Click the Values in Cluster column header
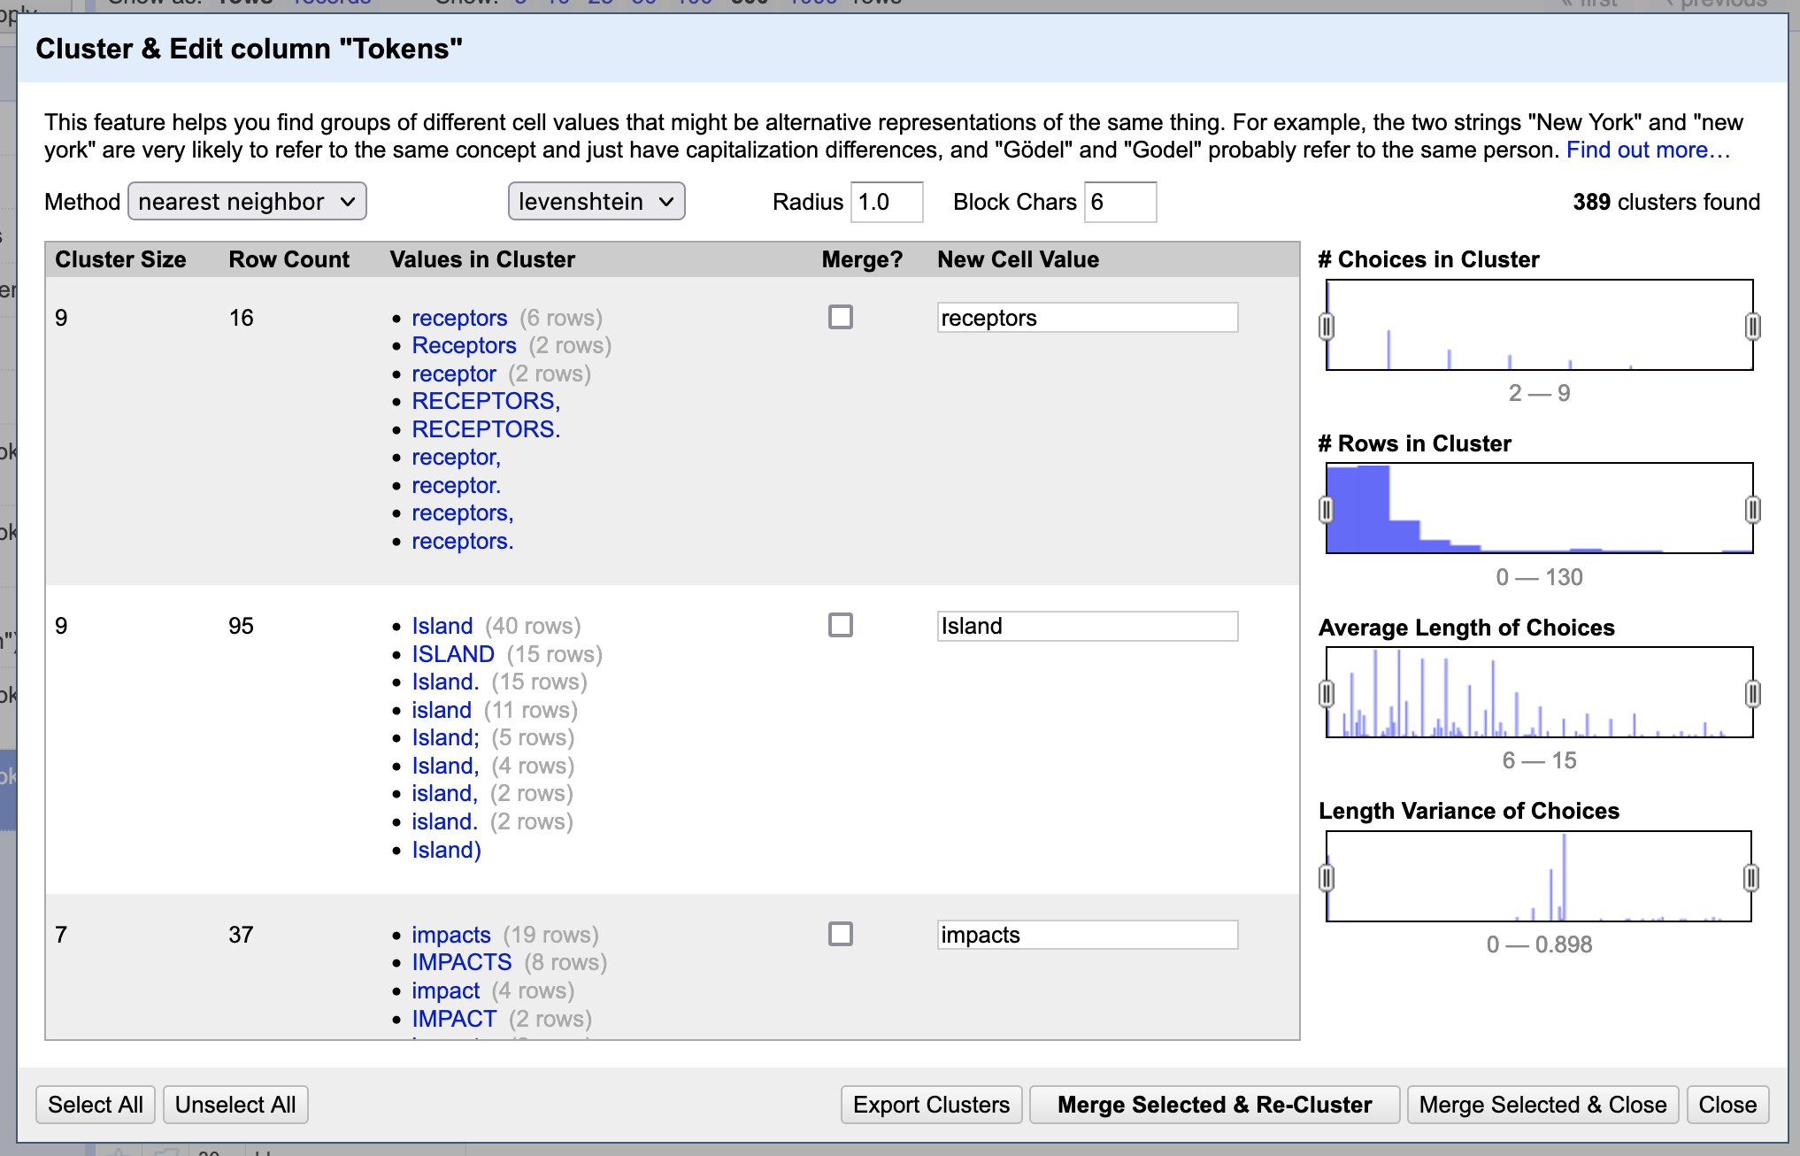This screenshot has width=1800, height=1156. 482,259
